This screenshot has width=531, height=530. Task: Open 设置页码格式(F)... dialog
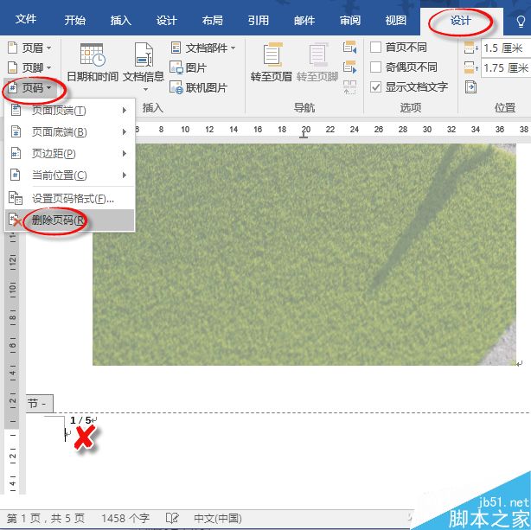point(70,199)
